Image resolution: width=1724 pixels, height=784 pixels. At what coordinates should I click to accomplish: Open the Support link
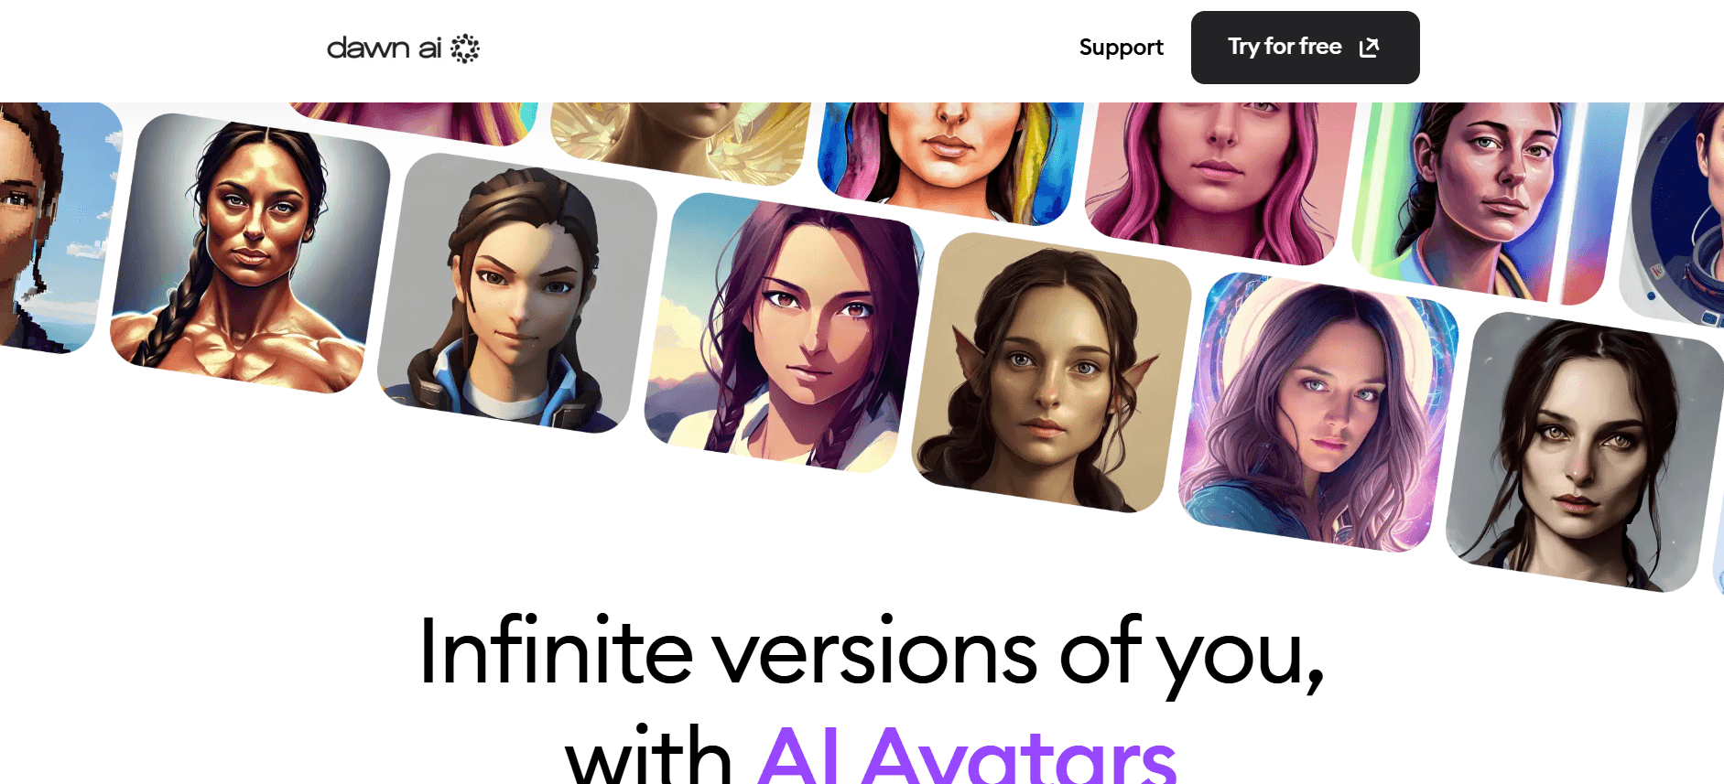click(x=1121, y=48)
